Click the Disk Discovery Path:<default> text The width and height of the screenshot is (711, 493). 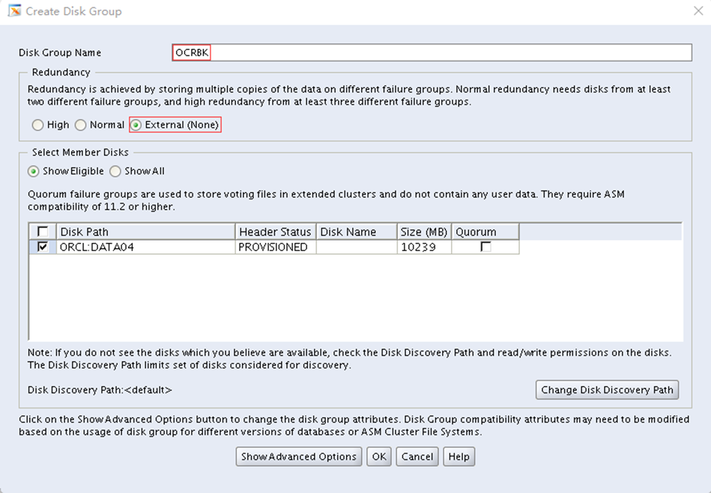pyautogui.click(x=100, y=390)
